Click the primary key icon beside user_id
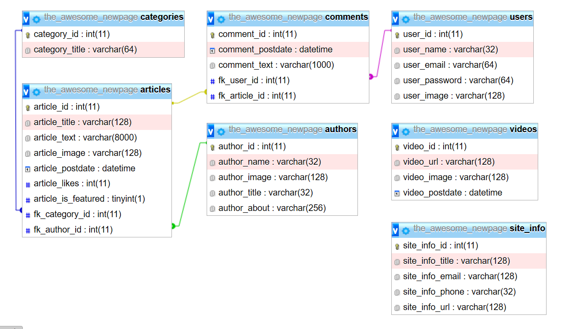565x329 pixels. [x=397, y=35]
